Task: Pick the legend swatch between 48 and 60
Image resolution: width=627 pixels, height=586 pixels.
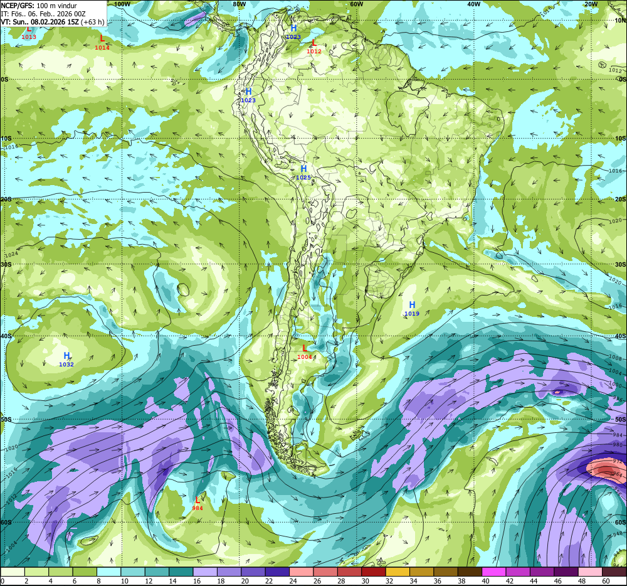Action: point(590,572)
